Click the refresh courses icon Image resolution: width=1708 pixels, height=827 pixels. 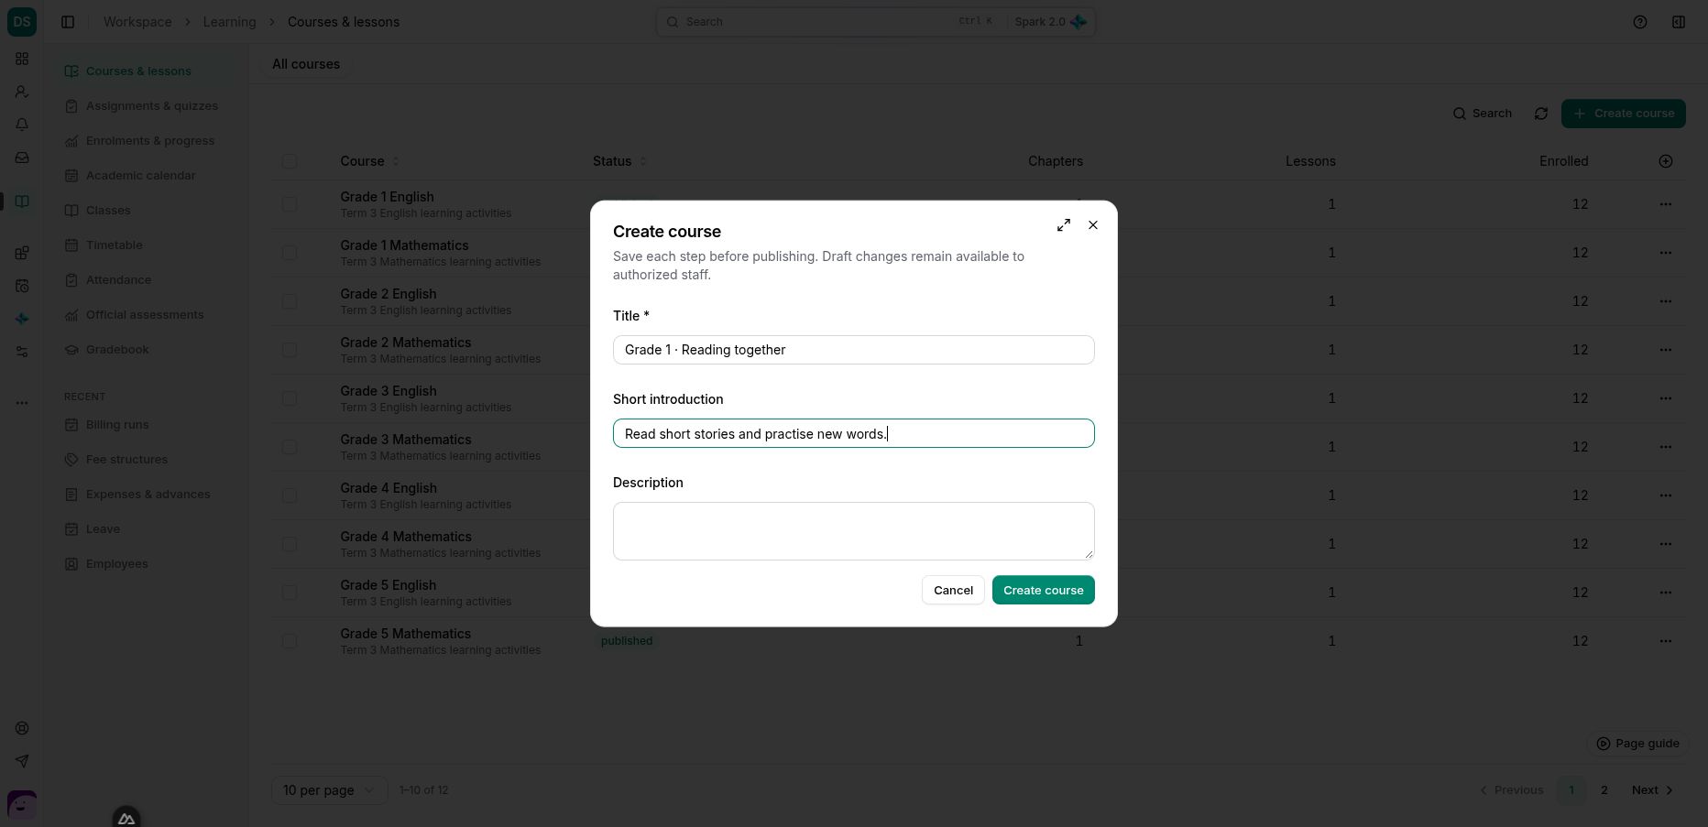click(1541, 114)
